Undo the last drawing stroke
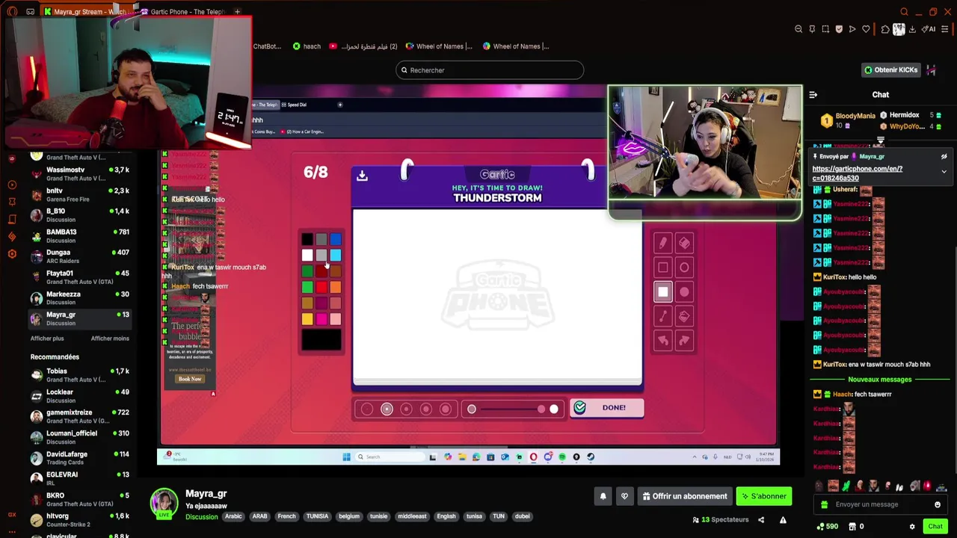The width and height of the screenshot is (957, 538). point(662,341)
